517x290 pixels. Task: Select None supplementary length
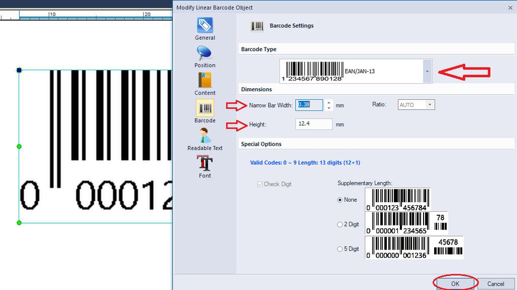click(340, 200)
